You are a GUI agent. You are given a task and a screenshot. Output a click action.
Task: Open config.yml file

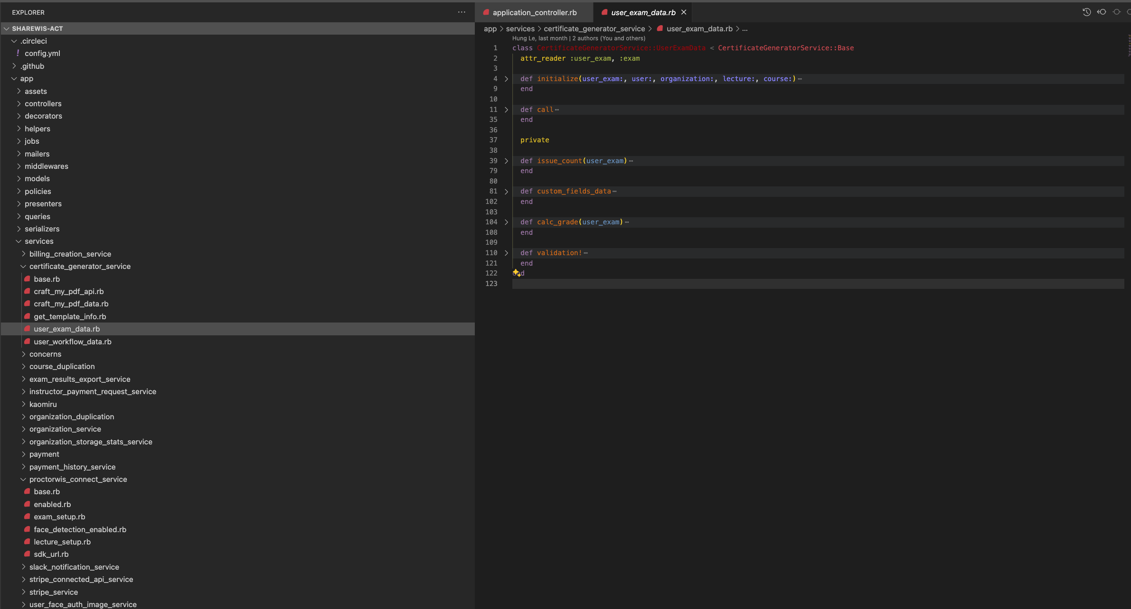tap(237, 53)
